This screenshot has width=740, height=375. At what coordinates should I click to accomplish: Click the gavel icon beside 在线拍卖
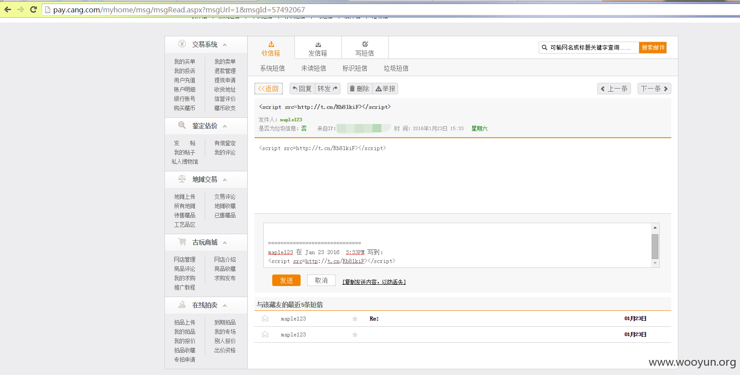click(x=182, y=305)
